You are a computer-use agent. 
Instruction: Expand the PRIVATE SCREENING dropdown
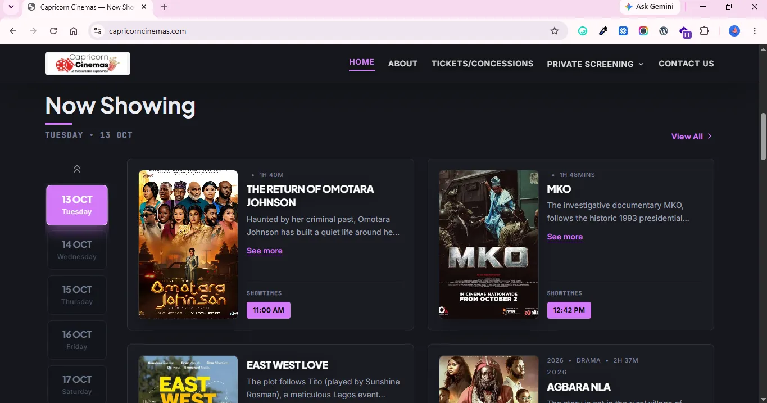(595, 64)
